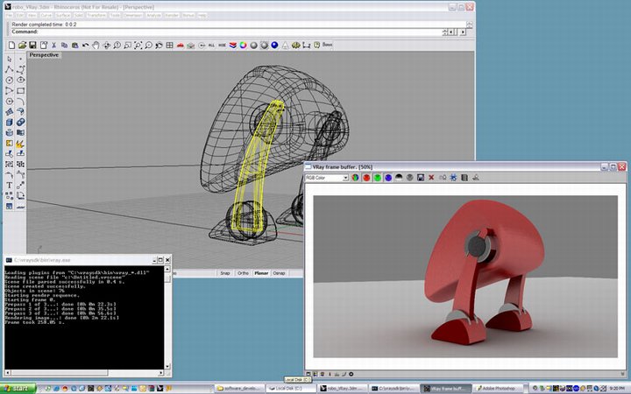Toggle the green channel in VRay frame buffer
The image size is (631, 394).
tap(377, 177)
